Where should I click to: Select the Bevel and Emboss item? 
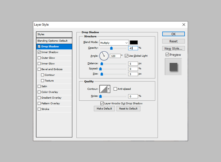point(52,69)
